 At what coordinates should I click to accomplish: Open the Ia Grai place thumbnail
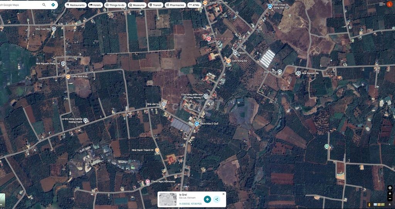(x=168, y=199)
